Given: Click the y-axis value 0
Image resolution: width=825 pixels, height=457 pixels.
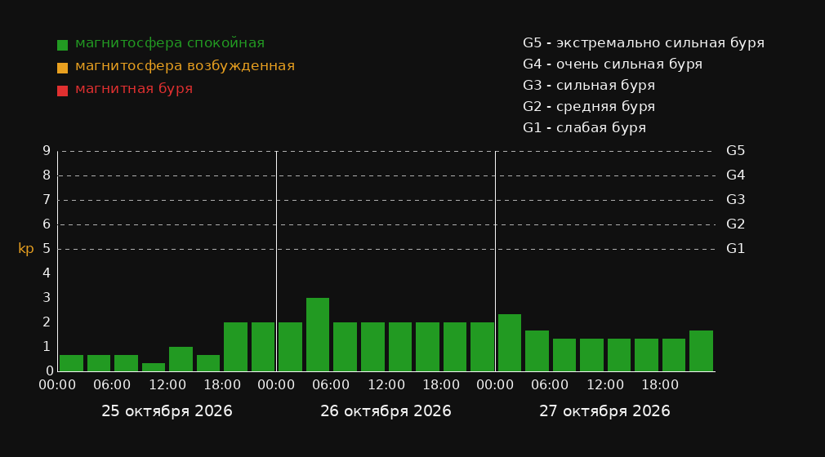Looking at the screenshot, I should (50, 370).
